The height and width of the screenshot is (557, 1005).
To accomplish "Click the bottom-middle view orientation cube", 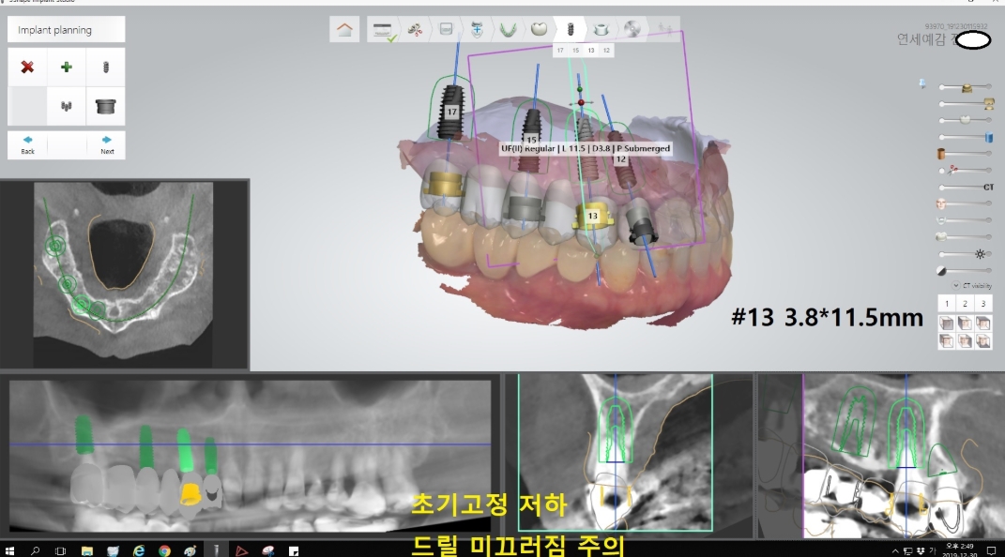I will pyautogui.click(x=965, y=341).
